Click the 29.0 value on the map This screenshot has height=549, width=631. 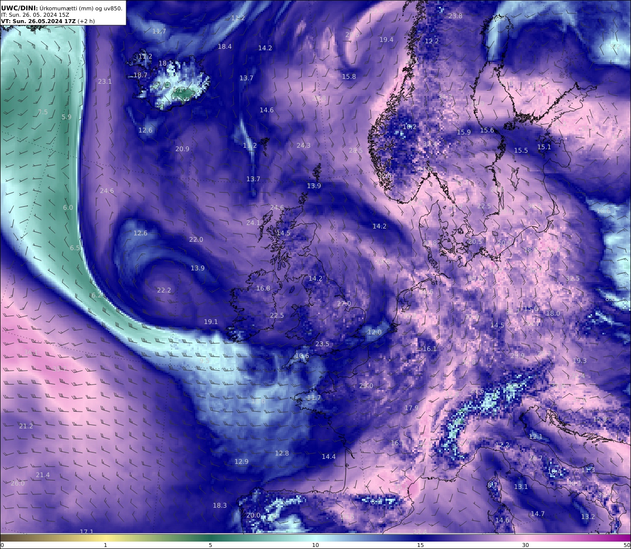pos(366,386)
